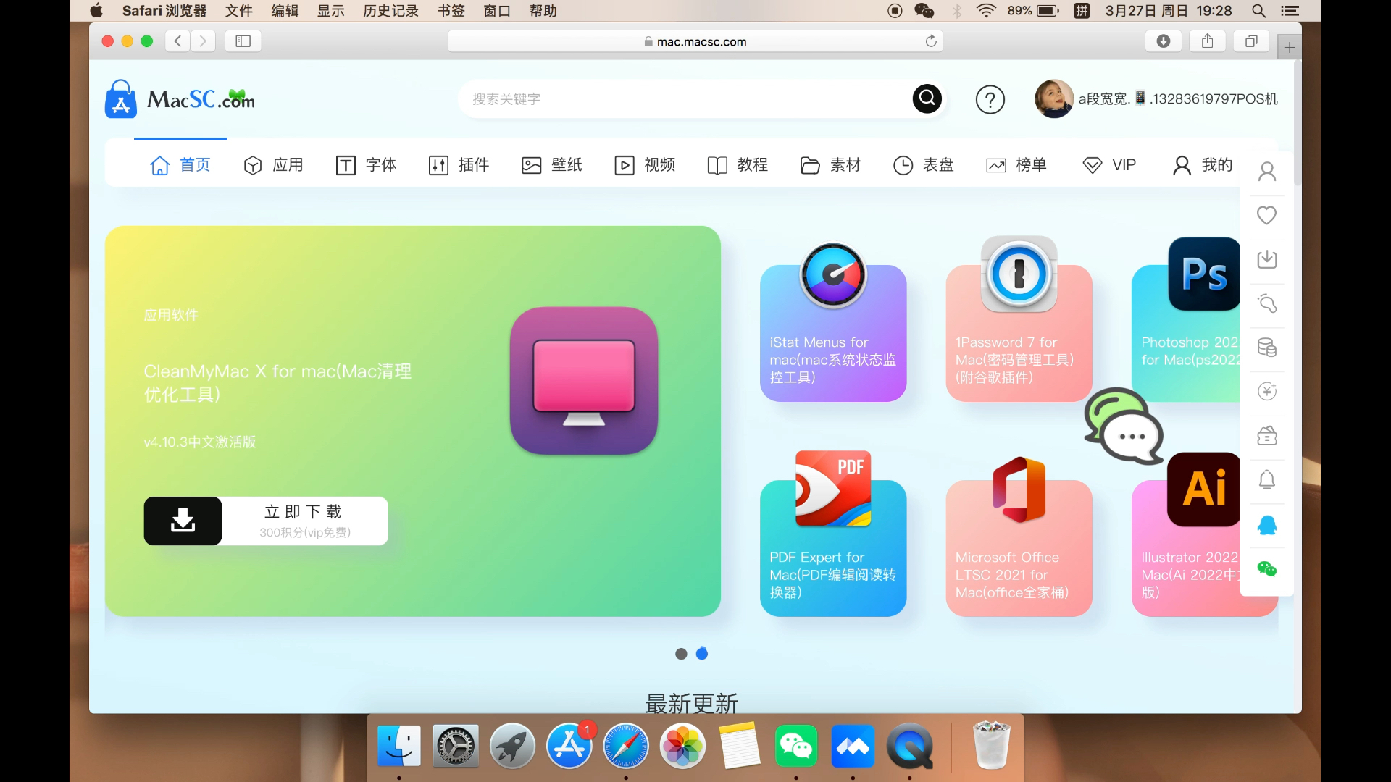
Task: Click the Safari address bar
Action: click(695, 41)
